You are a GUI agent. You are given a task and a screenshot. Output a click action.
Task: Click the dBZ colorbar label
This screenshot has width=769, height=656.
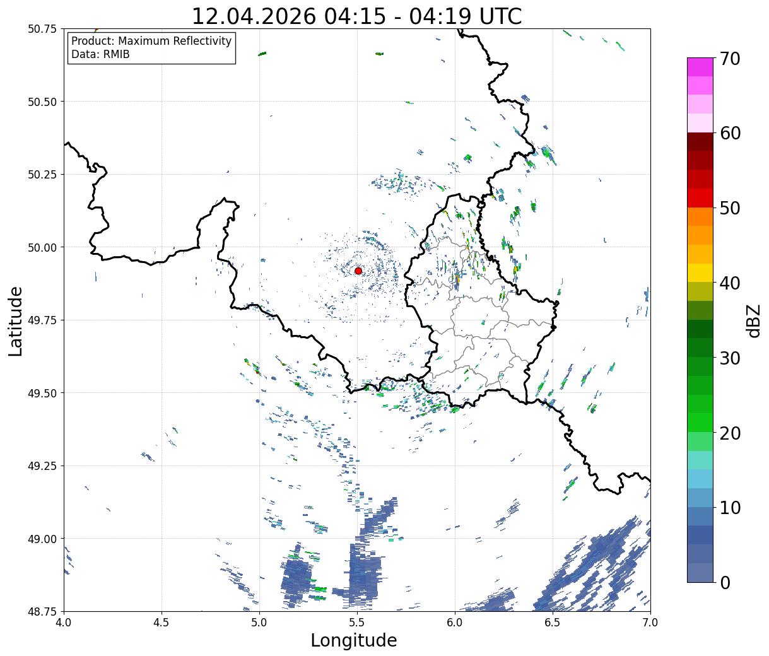[x=754, y=320]
